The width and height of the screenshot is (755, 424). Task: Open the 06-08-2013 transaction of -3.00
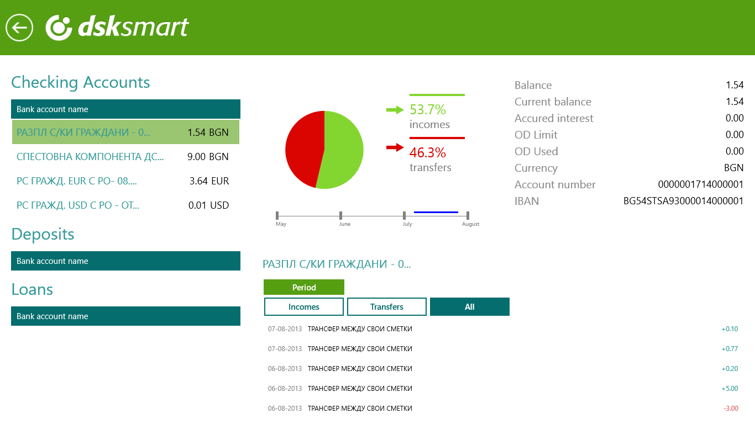(503, 409)
